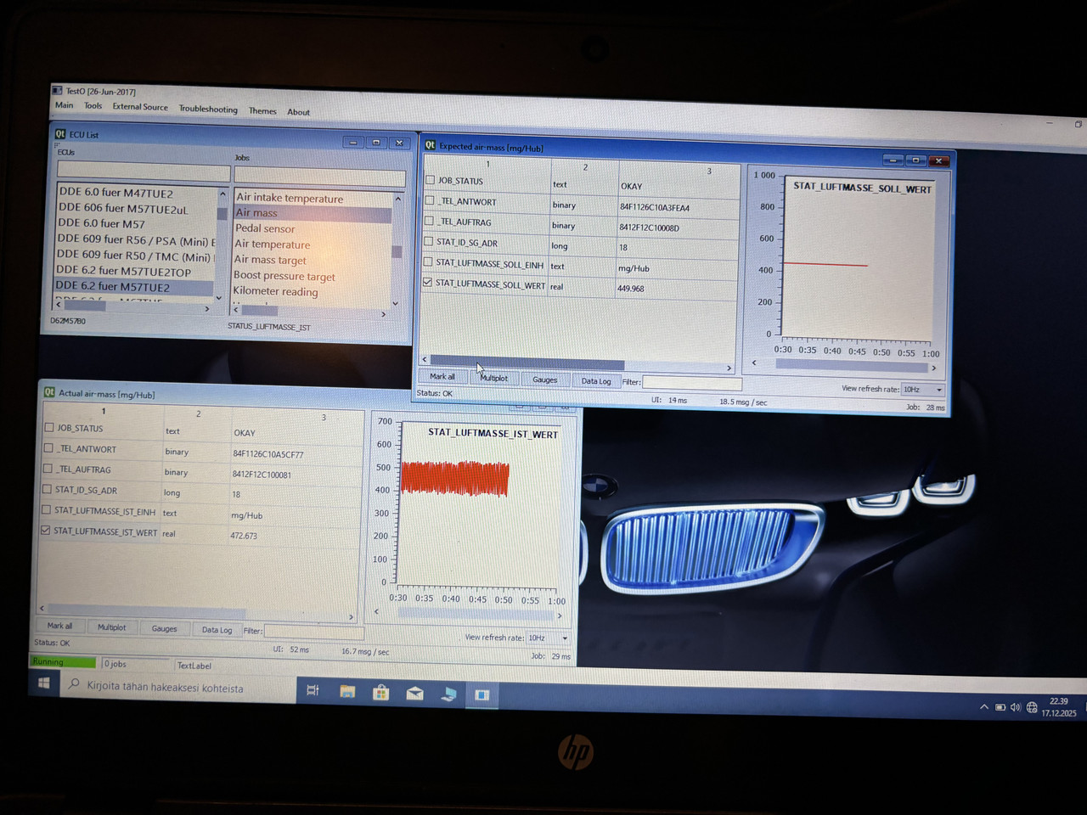
Task: Click Filter field in Actual air-mass window
Action: pyautogui.click(x=313, y=632)
